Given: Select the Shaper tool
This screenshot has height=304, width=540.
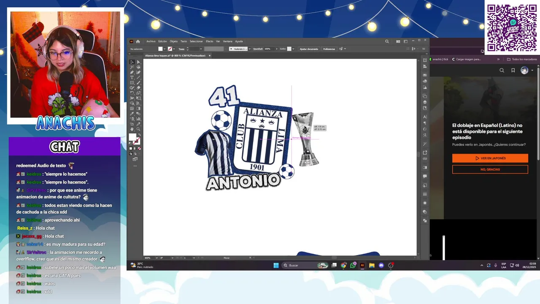Looking at the screenshot, I should point(132,88).
